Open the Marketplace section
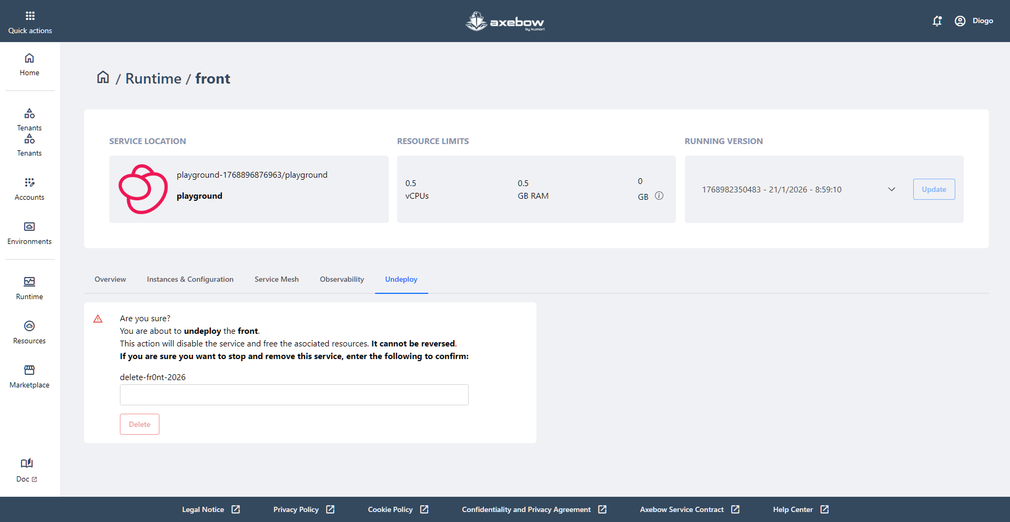Image resolution: width=1010 pixels, height=522 pixels. [x=29, y=376]
